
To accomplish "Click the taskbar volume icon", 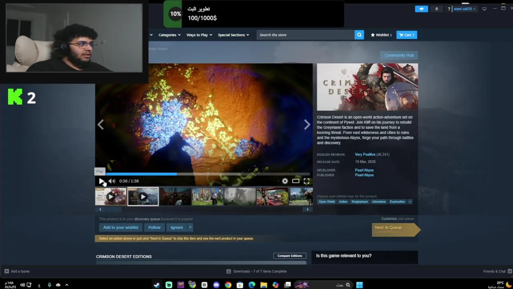I will pyautogui.click(x=22, y=285).
